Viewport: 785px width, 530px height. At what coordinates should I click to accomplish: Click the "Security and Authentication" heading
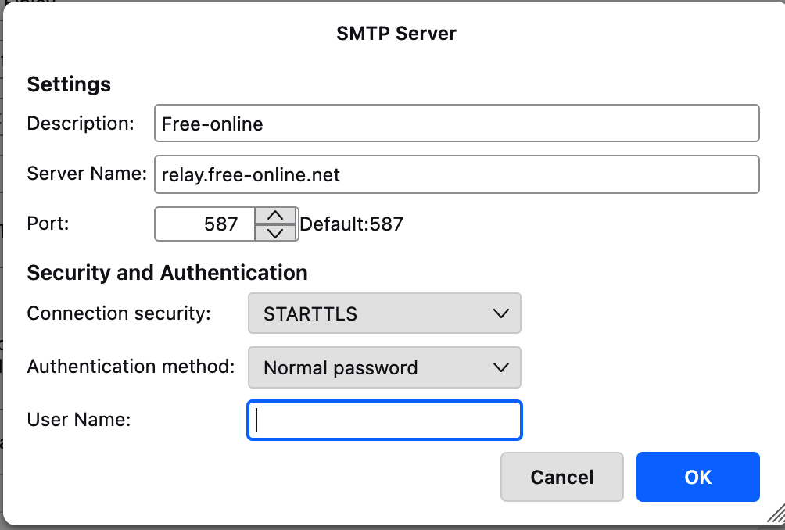(x=167, y=273)
